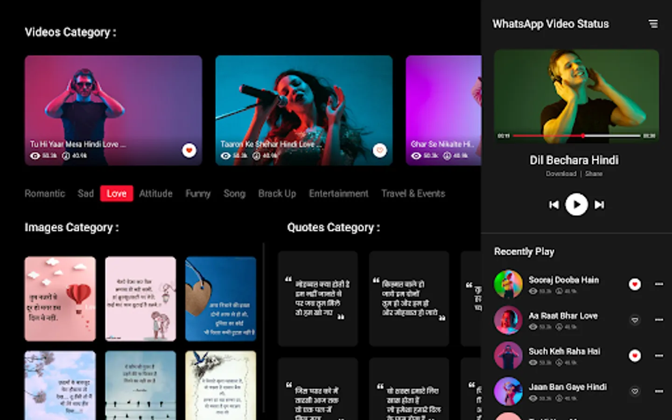Image resolution: width=672 pixels, height=420 pixels.
Task: Click the Recently Play heading
Action: tap(525, 252)
